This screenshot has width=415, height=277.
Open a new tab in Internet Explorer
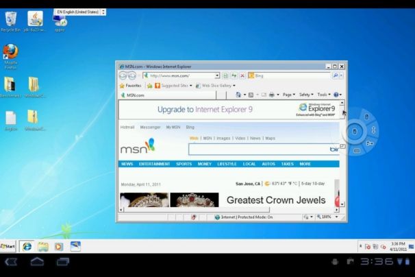221,95
